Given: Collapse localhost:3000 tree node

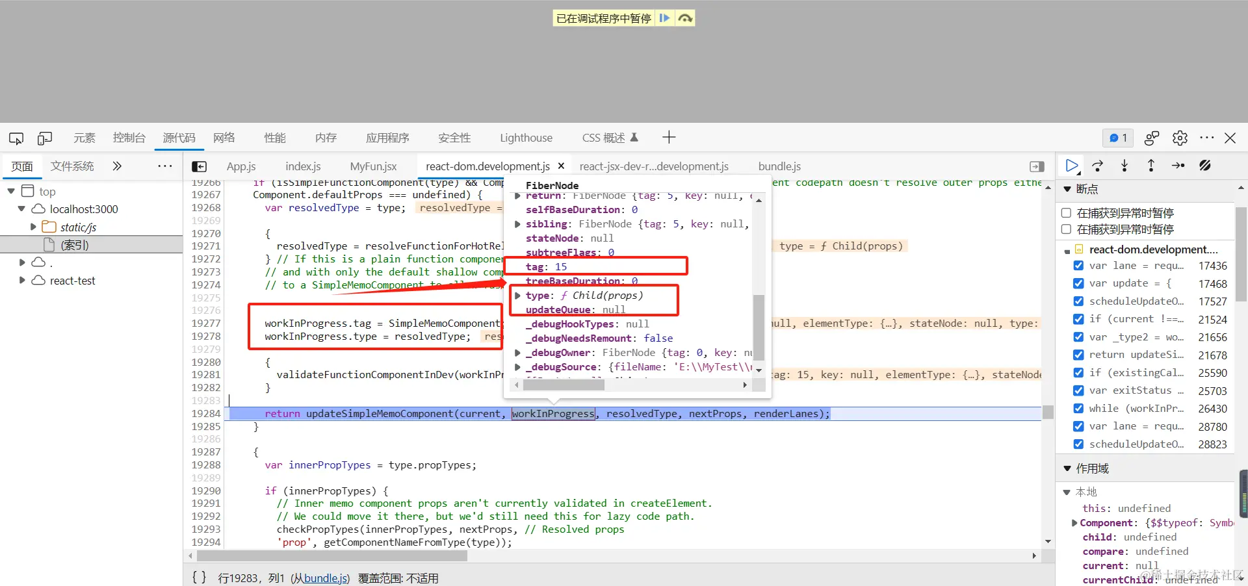Looking at the screenshot, I should (21, 209).
